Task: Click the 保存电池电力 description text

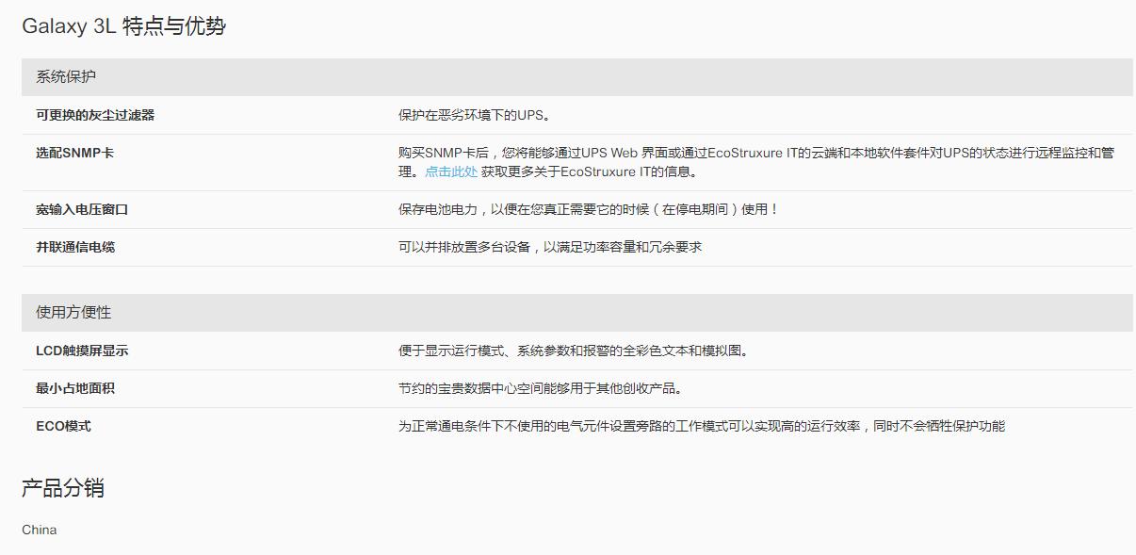Action: coord(588,209)
